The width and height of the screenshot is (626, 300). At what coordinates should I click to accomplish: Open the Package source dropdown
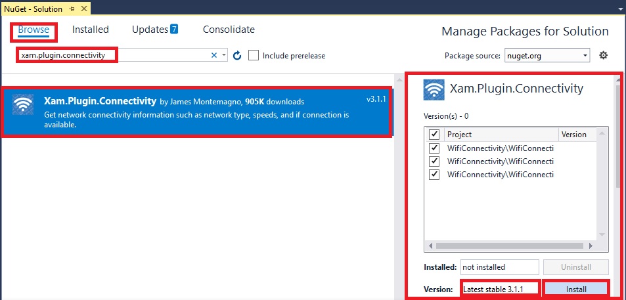coord(547,55)
